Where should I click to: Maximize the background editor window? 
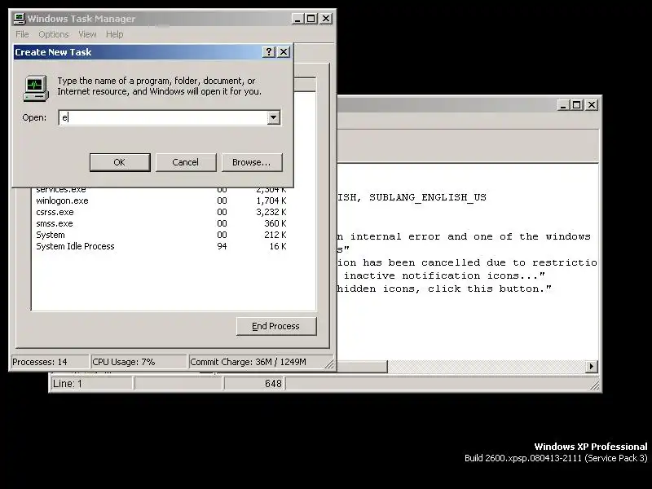pyautogui.click(x=576, y=105)
